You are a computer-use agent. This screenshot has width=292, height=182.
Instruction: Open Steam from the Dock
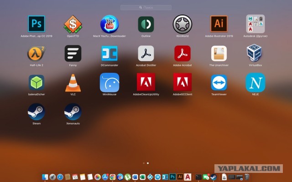click(214, 177)
